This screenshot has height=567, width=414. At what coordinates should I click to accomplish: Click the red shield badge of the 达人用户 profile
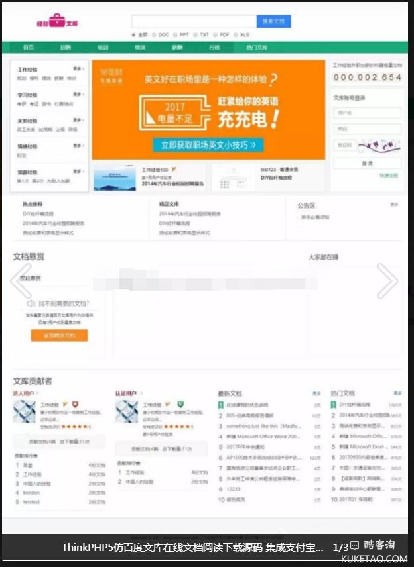pos(75,404)
